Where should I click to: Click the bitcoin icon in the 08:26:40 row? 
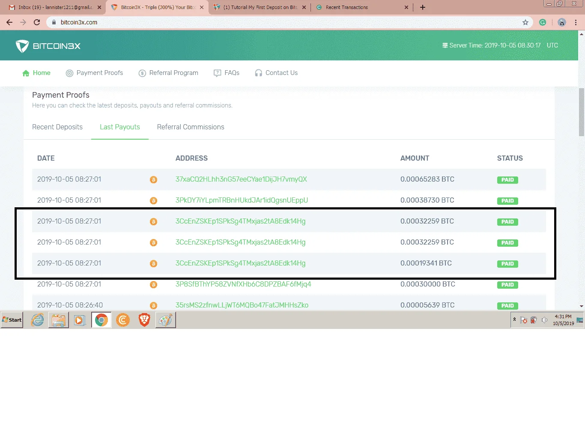(x=153, y=305)
